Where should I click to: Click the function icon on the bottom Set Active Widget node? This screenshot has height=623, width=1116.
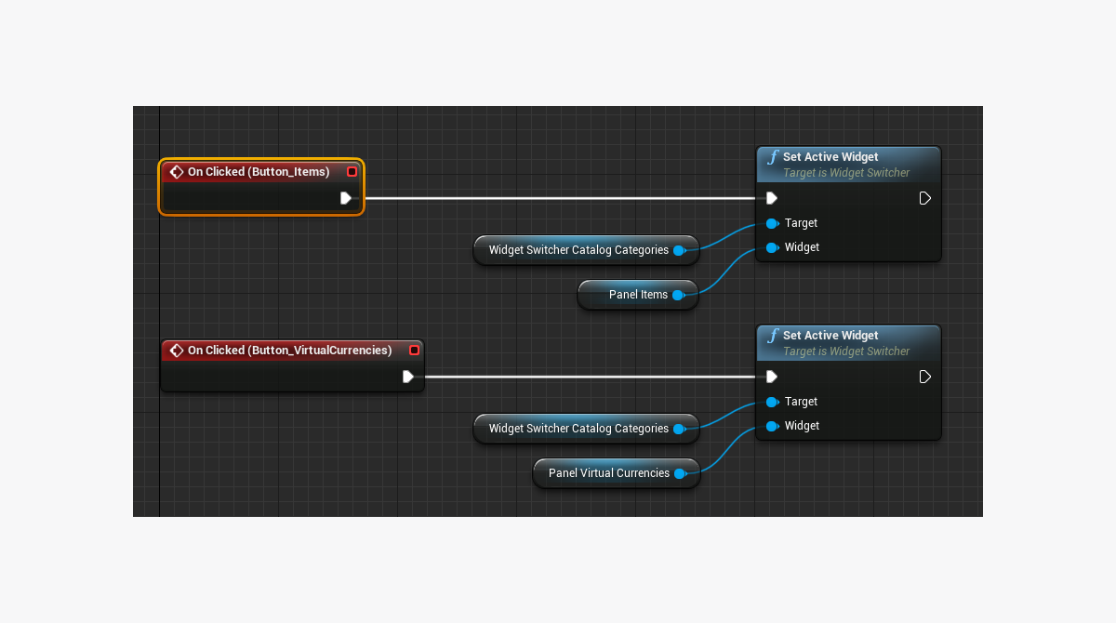pos(772,336)
